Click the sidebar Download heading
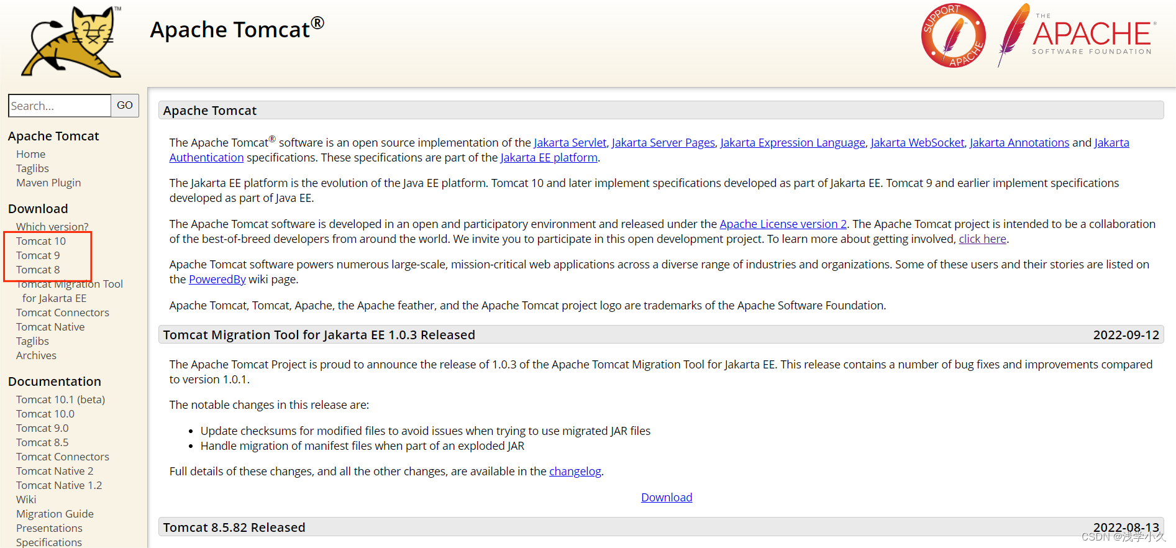This screenshot has width=1176, height=548. click(38, 209)
